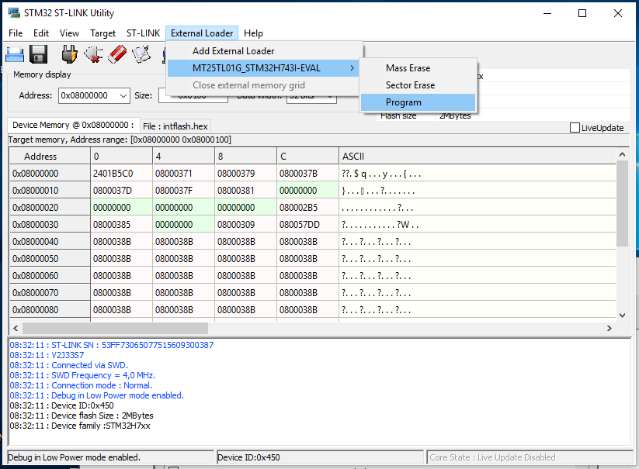Choose Program in the submenu

(418, 102)
